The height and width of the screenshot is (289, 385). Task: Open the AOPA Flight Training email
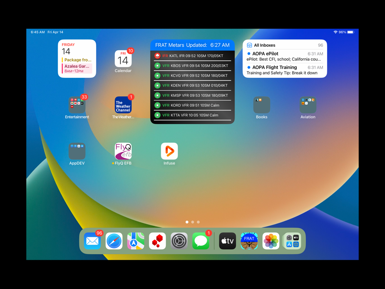pyautogui.click(x=285, y=70)
